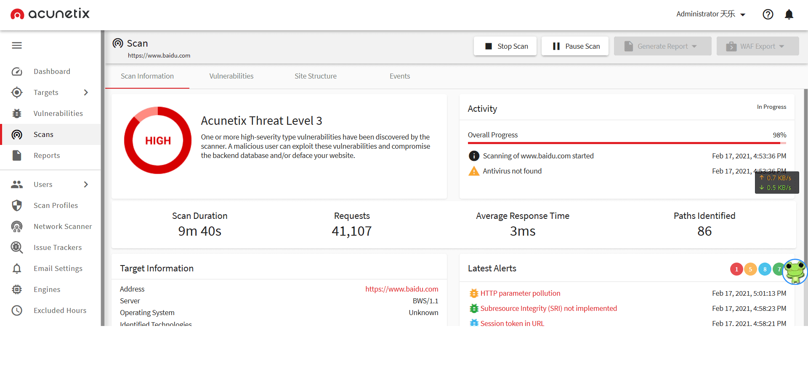Click the red high-severity alert count badge
808x368 pixels.
736,269
